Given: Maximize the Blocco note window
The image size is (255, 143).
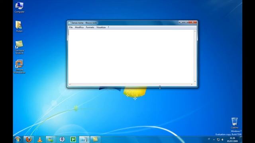Looking at the screenshot, I should tap(186, 22).
